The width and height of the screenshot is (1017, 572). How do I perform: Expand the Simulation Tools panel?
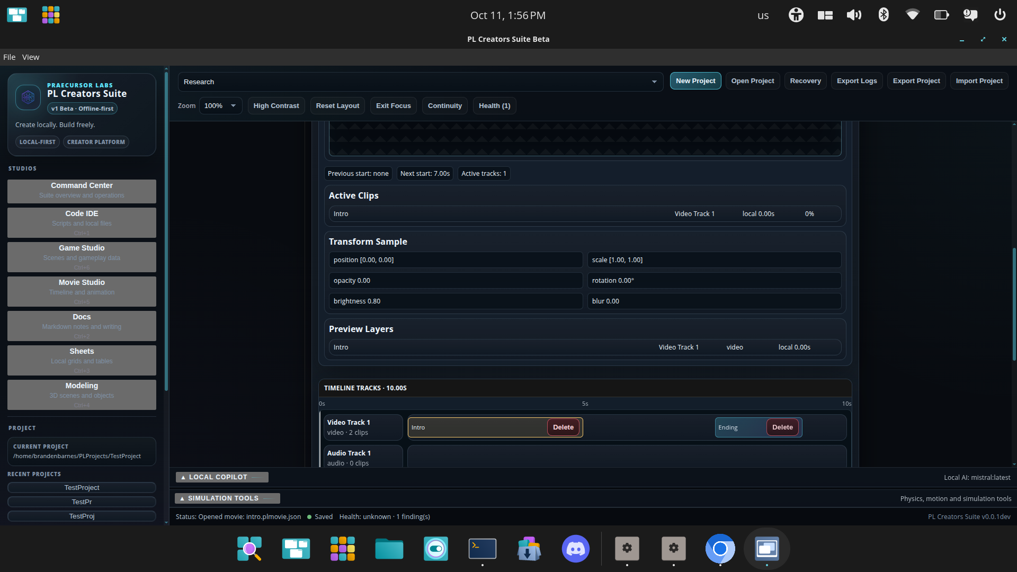pyautogui.click(x=227, y=498)
